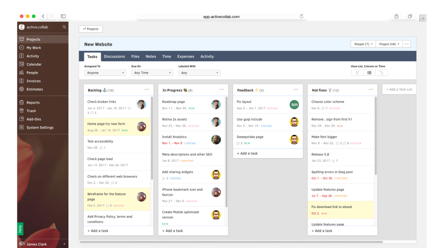This screenshot has height=248, width=436.
Task: Switch to the Column view toggle
Action: (x=369, y=73)
